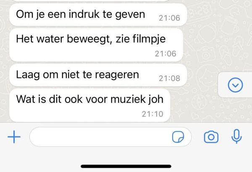Open the attachment menu with the plus icon

(x=14, y=137)
